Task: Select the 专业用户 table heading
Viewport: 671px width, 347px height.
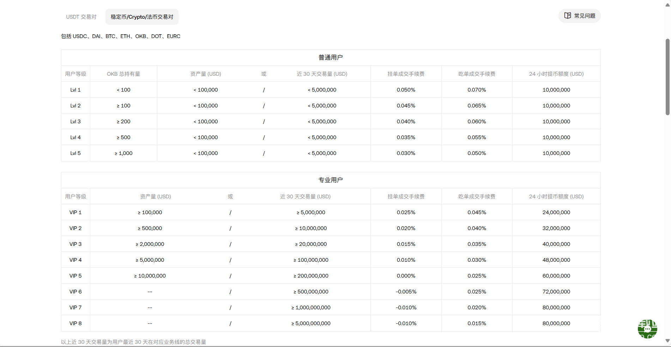Action: 331,180
